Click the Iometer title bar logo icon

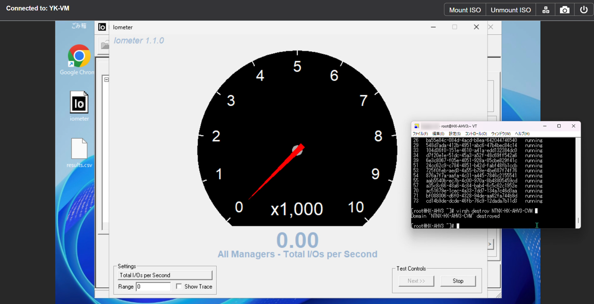click(x=102, y=27)
